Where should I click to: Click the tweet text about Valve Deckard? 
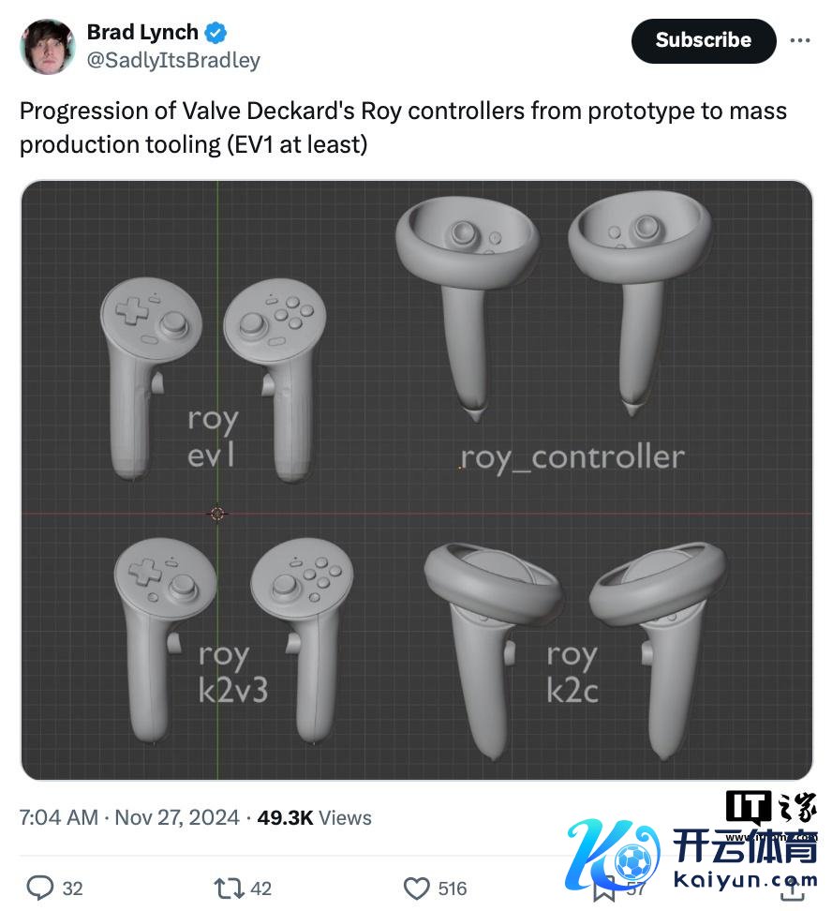click(403, 127)
